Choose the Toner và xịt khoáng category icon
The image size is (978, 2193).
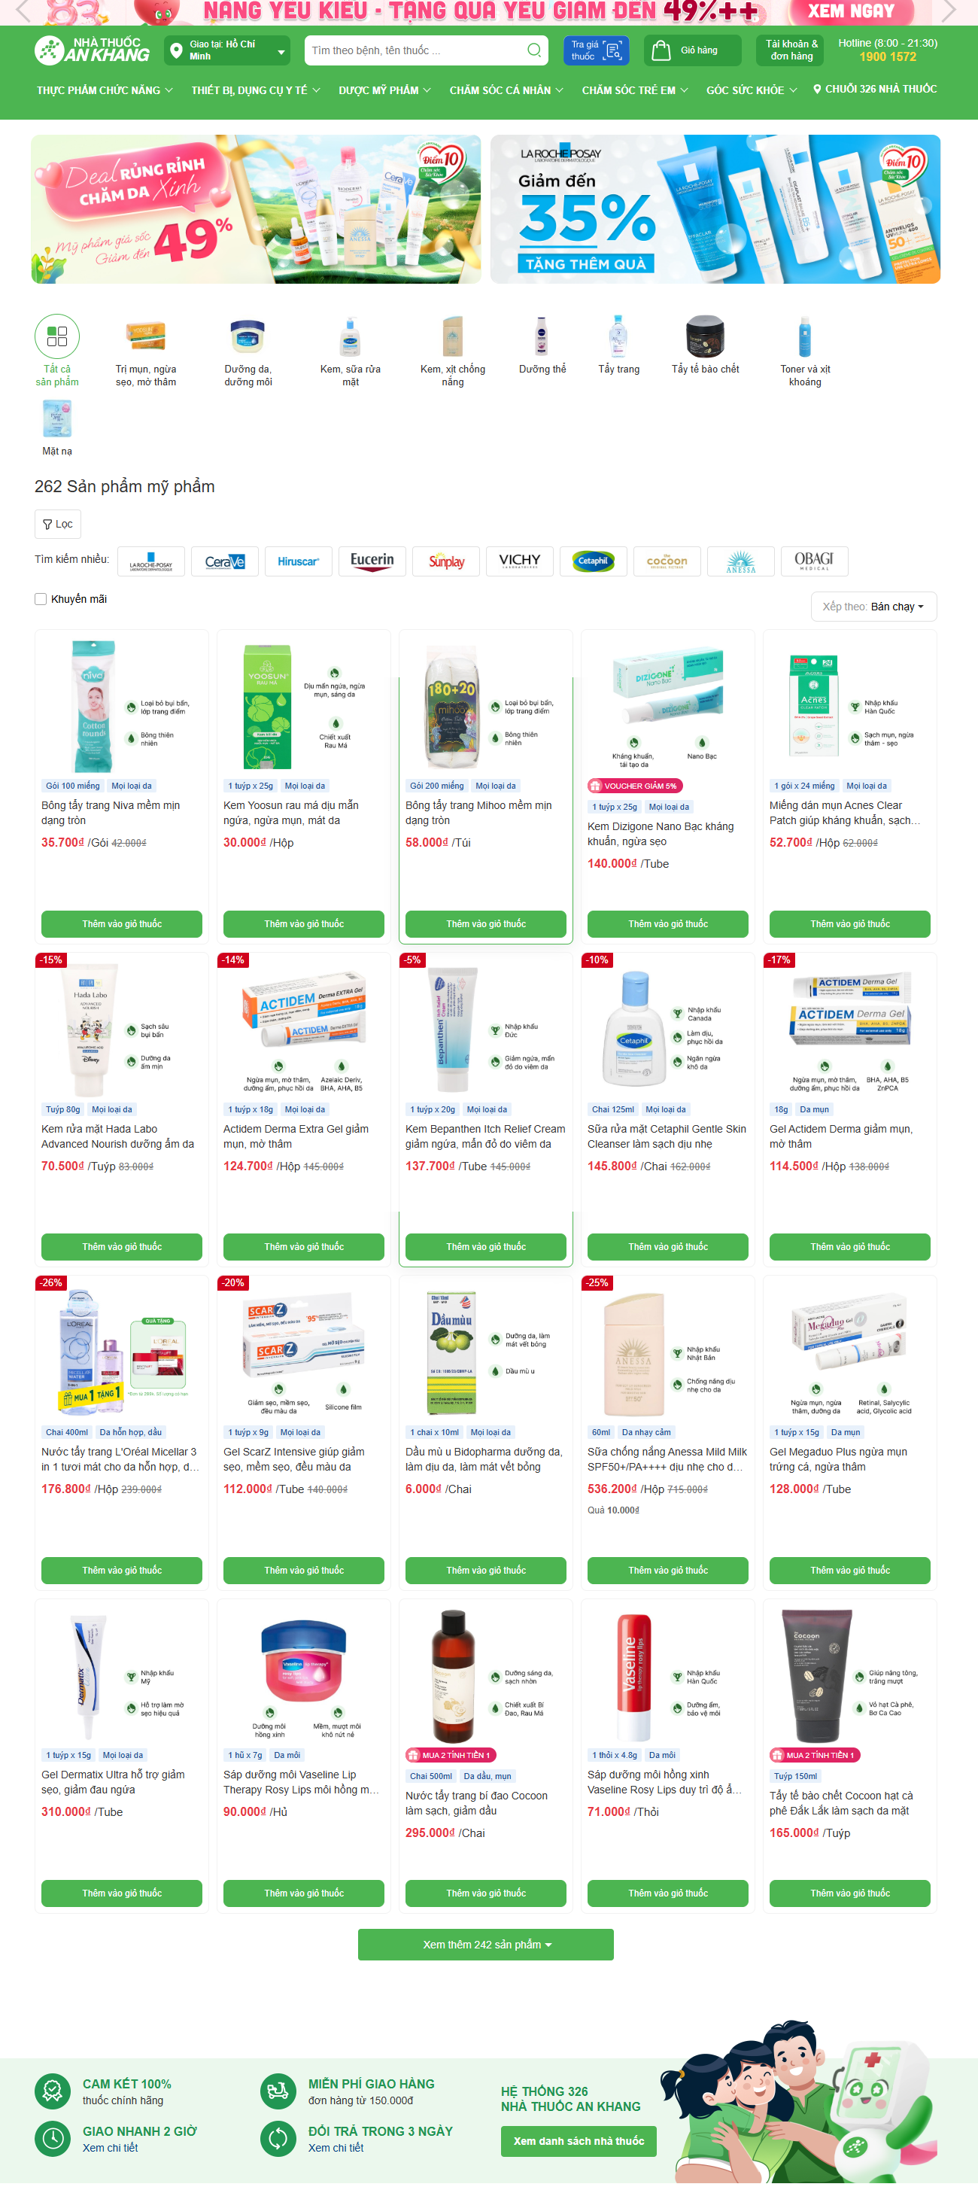pyautogui.click(x=804, y=336)
